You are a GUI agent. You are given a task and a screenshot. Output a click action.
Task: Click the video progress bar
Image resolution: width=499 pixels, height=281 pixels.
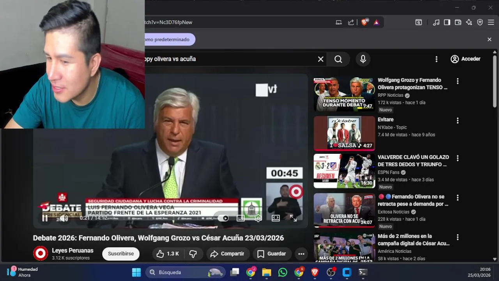click(x=170, y=227)
